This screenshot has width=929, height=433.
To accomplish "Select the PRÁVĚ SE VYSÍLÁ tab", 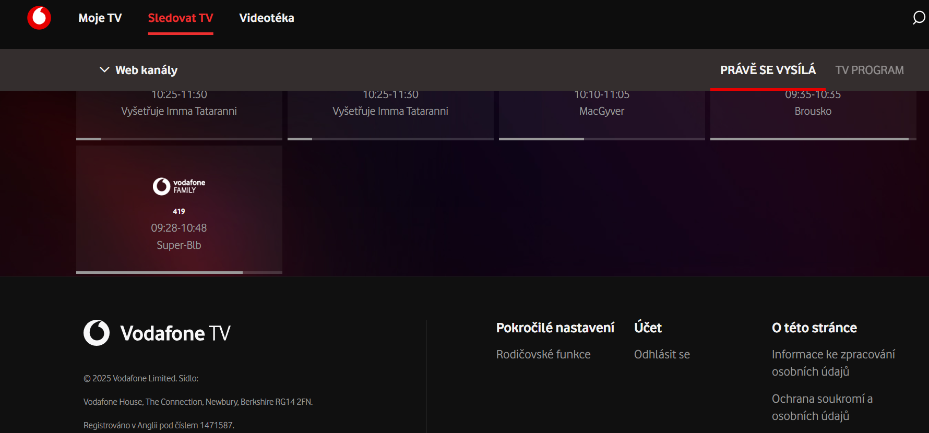I will 768,70.
